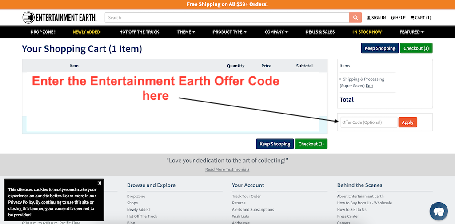Open HOT OFF THE TRUCK
The width and height of the screenshot is (455, 224).
click(139, 32)
